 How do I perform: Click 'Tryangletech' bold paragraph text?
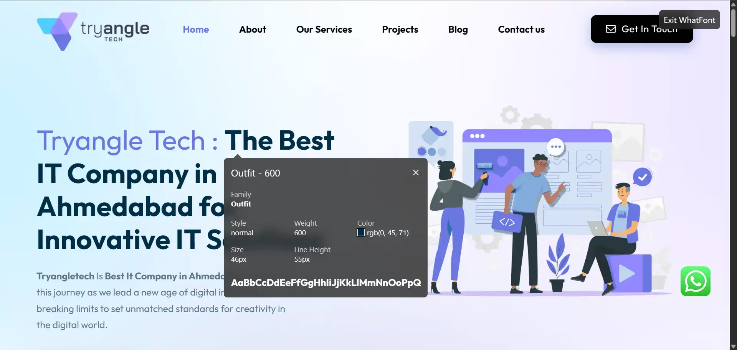click(65, 276)
